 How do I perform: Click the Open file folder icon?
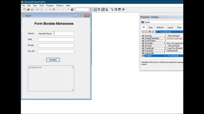click(28, 9)
